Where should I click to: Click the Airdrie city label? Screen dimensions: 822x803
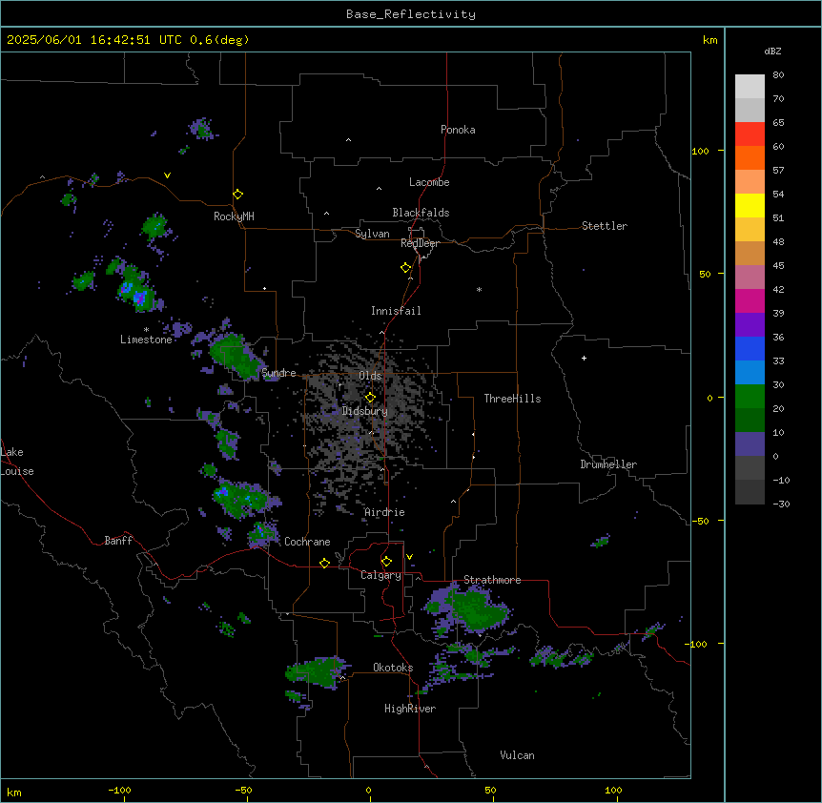pyautogui.click(x=384, y=512)
